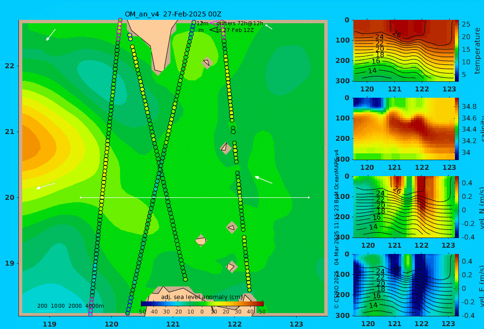Click the latitude 19 label on the main map axis
The width and height of the screenshot is (484, 329).
pos(10,263)
